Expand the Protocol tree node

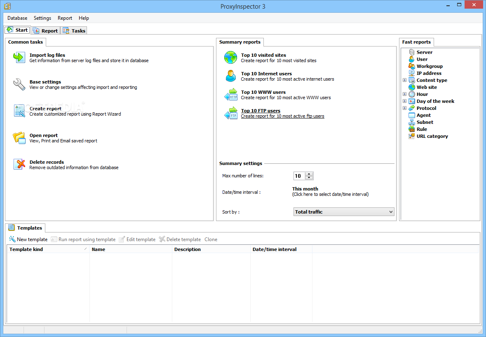point(404,108)
